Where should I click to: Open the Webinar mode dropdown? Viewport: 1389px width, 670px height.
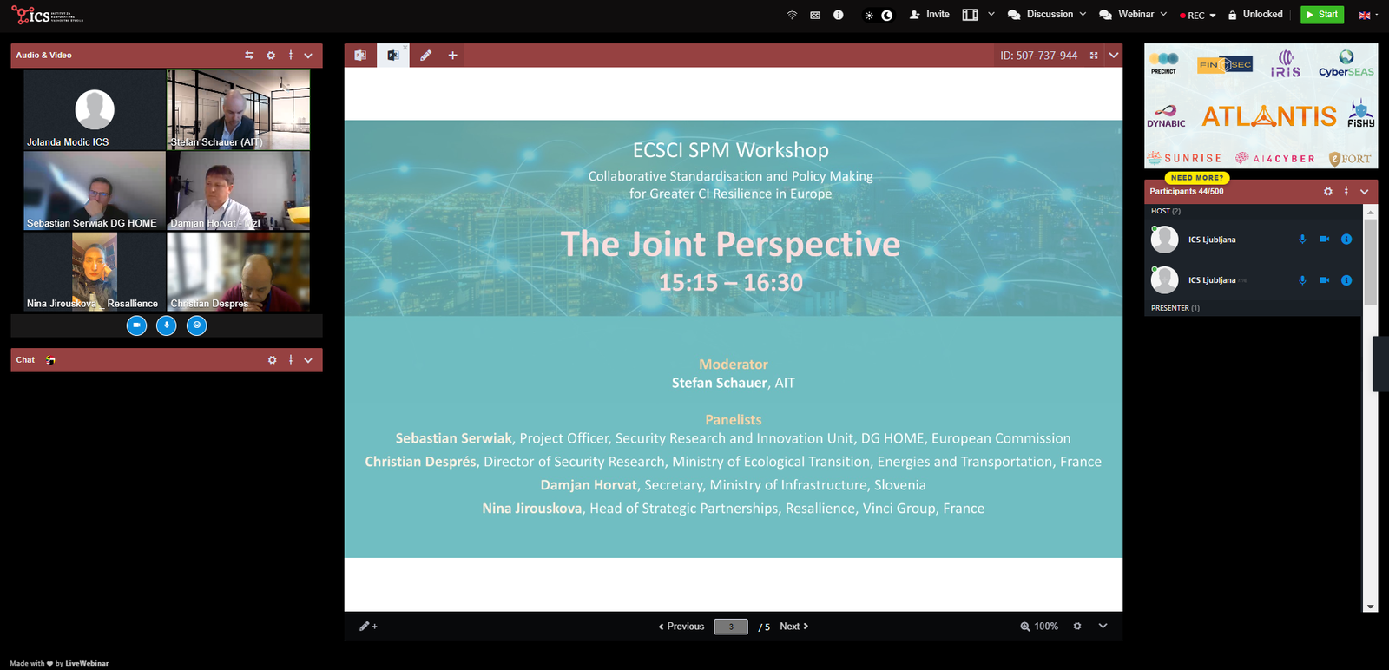pyautogui.click(x=1133, y=15)
